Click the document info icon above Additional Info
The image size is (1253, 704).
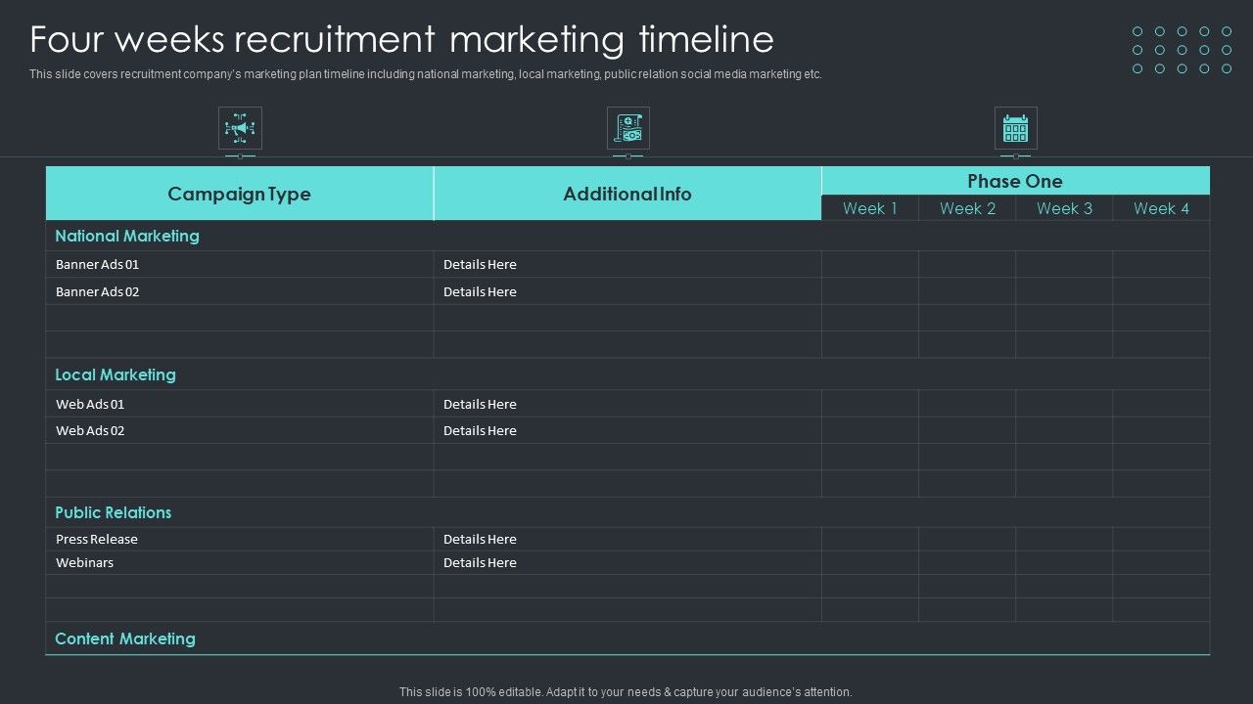coord(627,128)
